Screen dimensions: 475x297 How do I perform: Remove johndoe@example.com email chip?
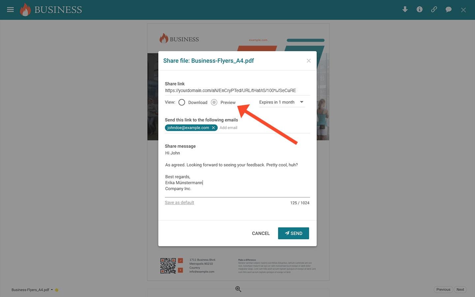[213, 128]
